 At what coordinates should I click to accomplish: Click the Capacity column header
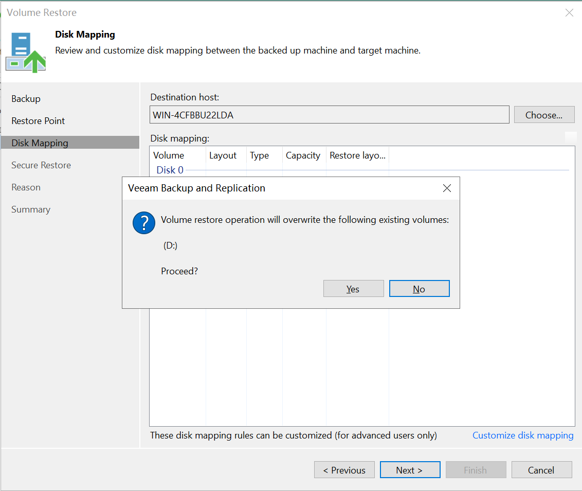304,155
